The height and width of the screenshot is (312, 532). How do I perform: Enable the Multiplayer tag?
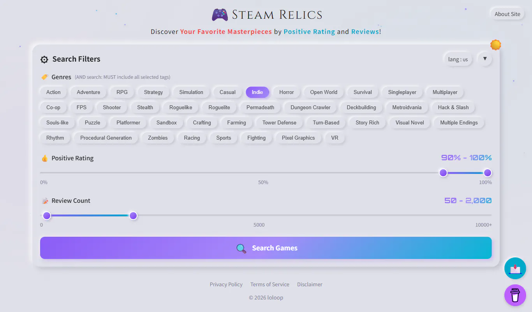445,92
